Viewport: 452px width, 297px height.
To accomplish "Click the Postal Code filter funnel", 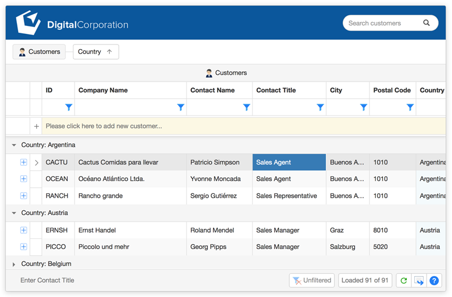I will [410, 107].
